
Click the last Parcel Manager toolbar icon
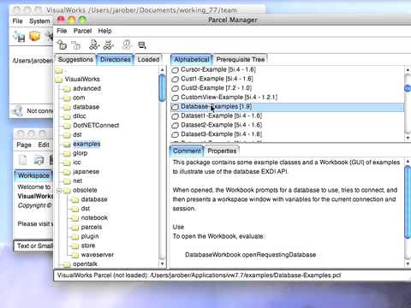[x=142, y=45]
